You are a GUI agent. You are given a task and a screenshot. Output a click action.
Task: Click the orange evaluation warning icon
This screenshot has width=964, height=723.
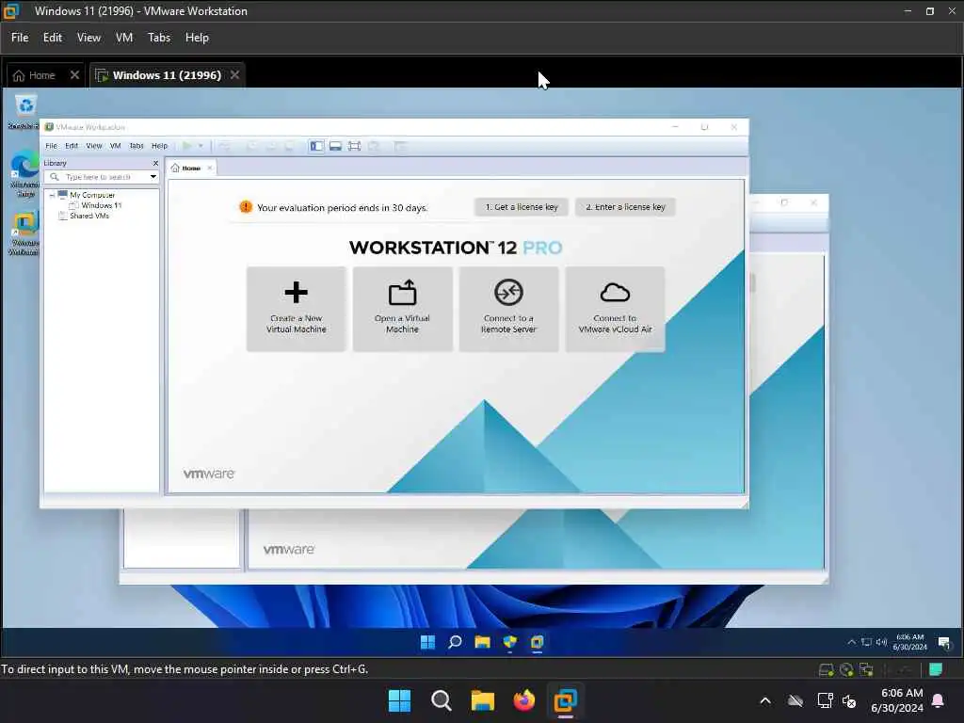[x=246, y=206]
